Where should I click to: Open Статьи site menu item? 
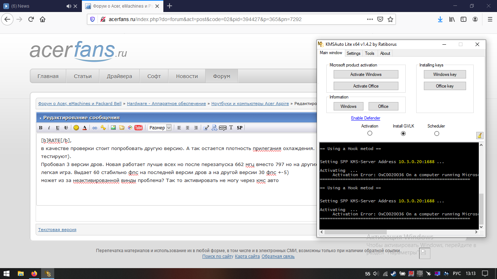83,76
